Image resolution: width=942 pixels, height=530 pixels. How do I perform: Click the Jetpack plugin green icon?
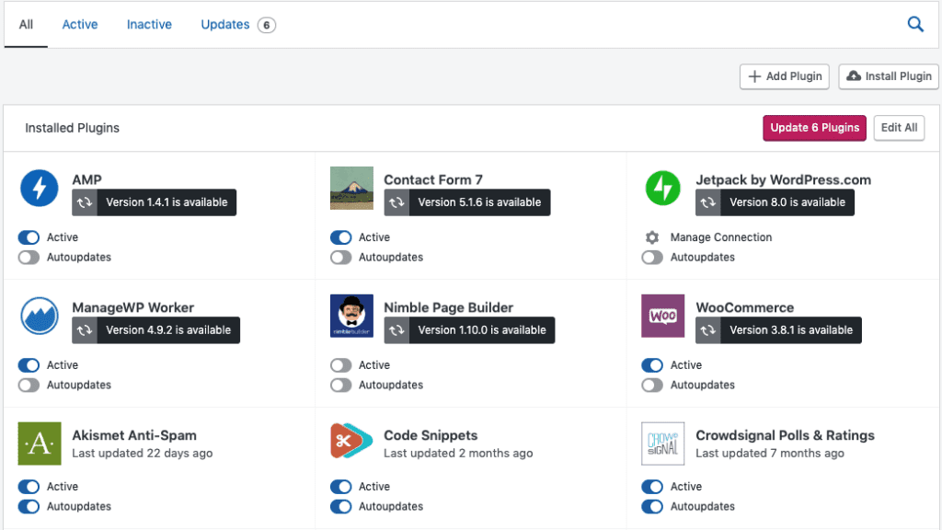coord(662,188)
